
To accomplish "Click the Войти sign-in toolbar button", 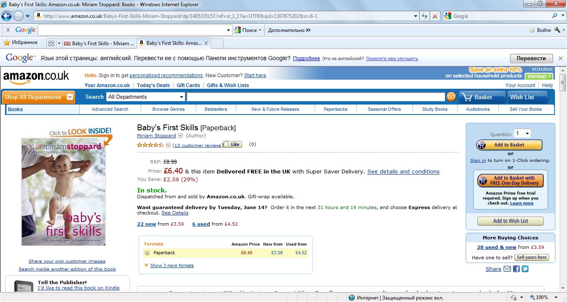I will [x=540, y=30].
